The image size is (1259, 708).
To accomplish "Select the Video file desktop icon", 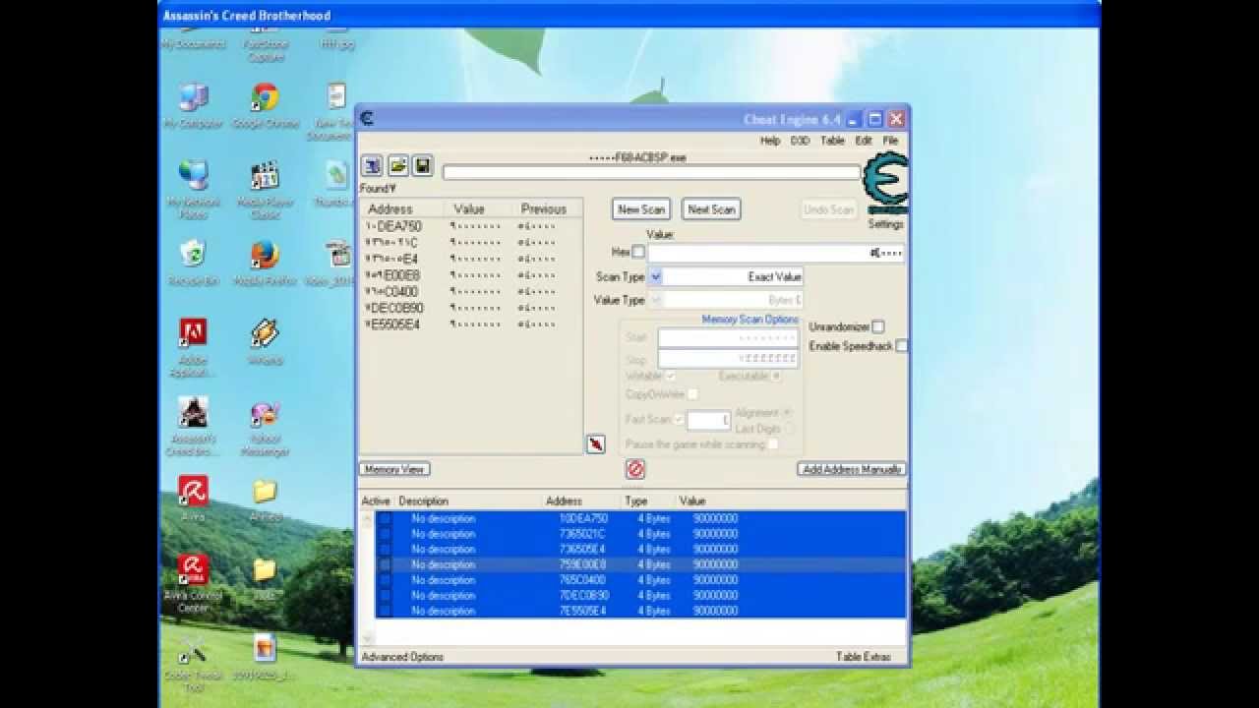I will coord(336,263).
